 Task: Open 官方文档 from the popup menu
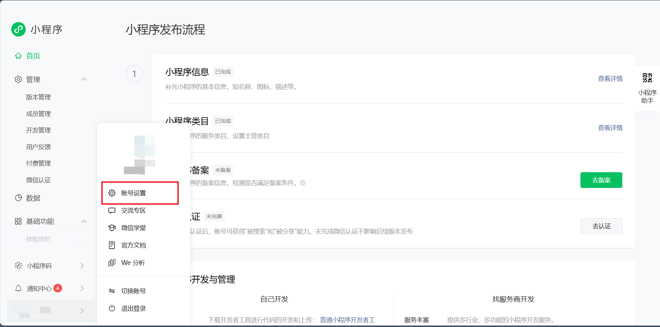tap(133, 245)
